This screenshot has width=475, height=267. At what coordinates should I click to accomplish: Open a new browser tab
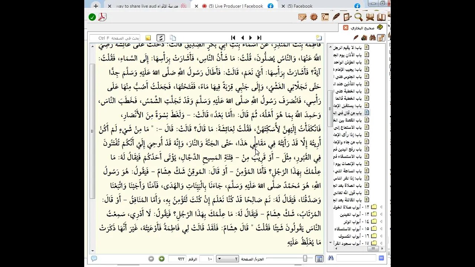96,6
